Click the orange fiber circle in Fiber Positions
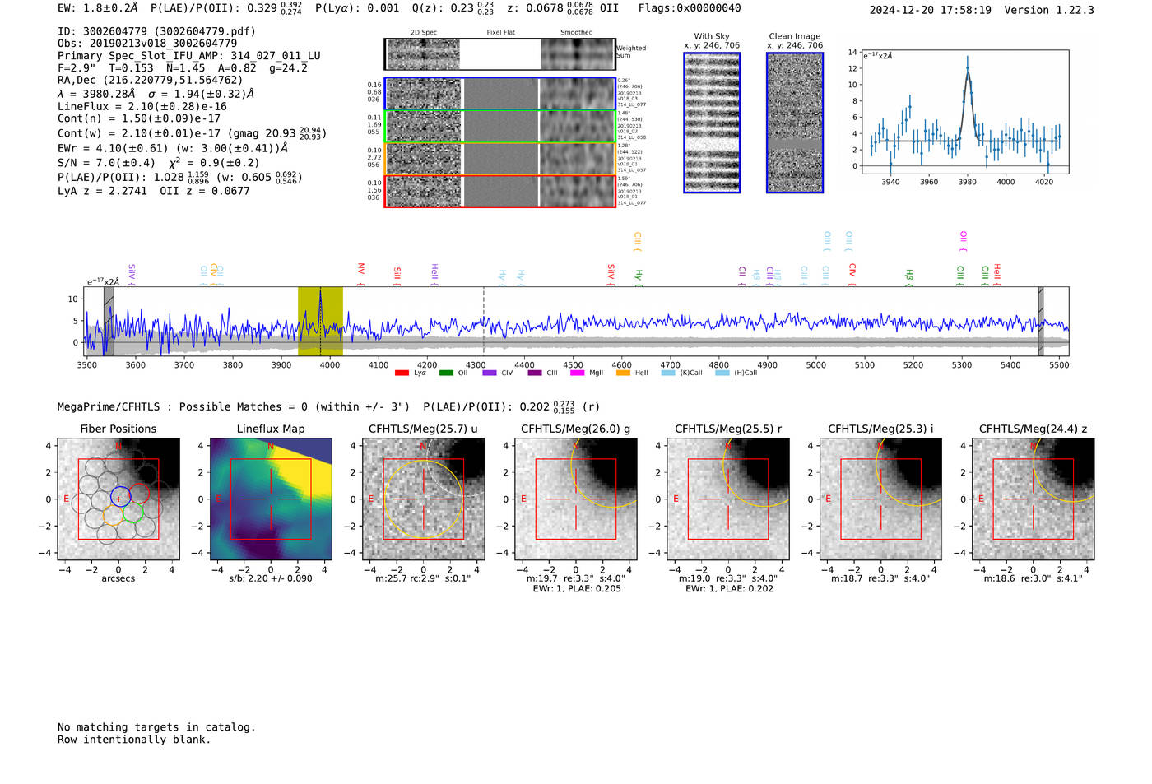 tap(113, 516)
